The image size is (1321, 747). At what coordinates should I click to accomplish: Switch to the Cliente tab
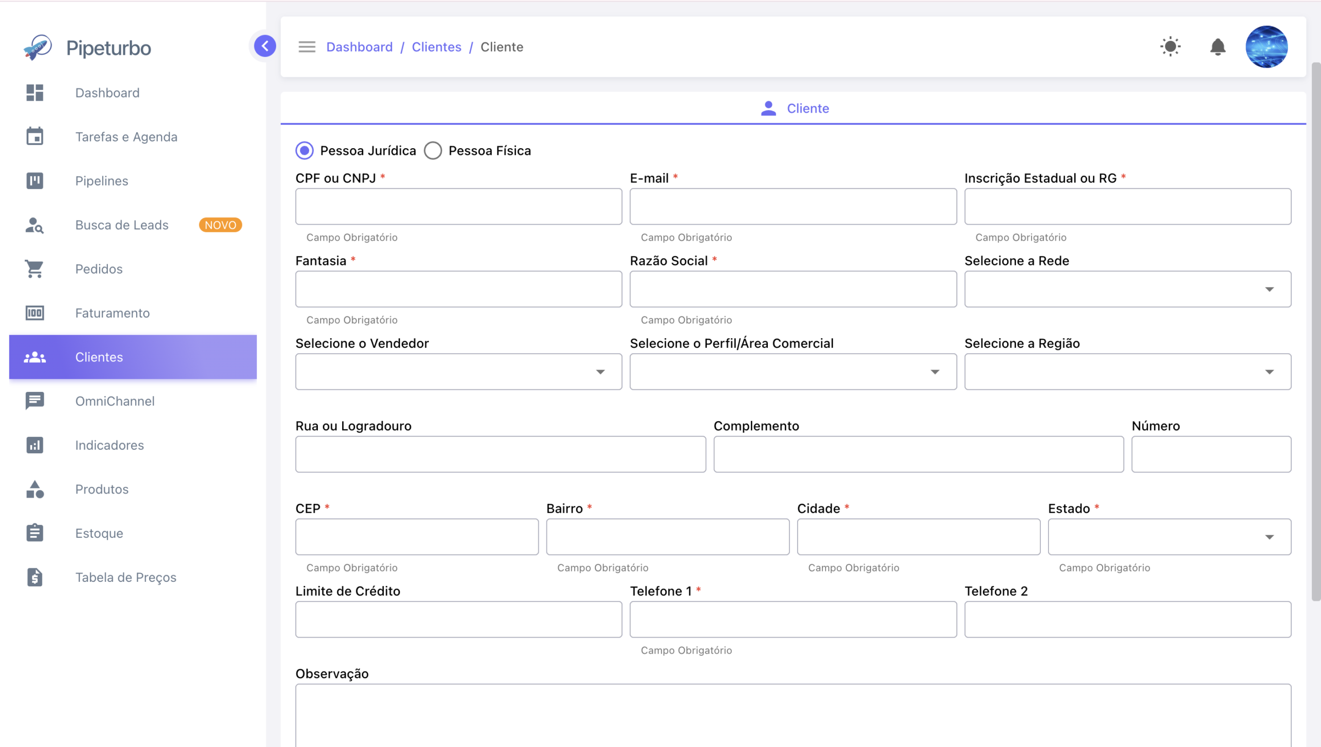point(795,108)
